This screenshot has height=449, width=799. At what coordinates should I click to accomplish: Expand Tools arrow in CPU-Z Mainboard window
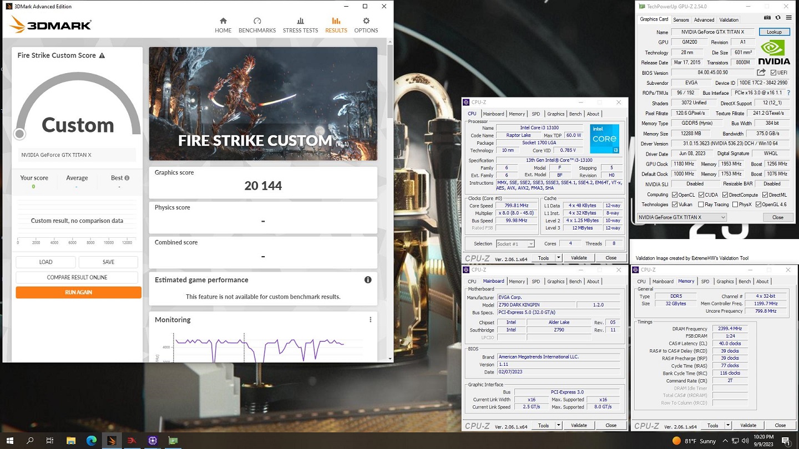click(x=558, y=425)
